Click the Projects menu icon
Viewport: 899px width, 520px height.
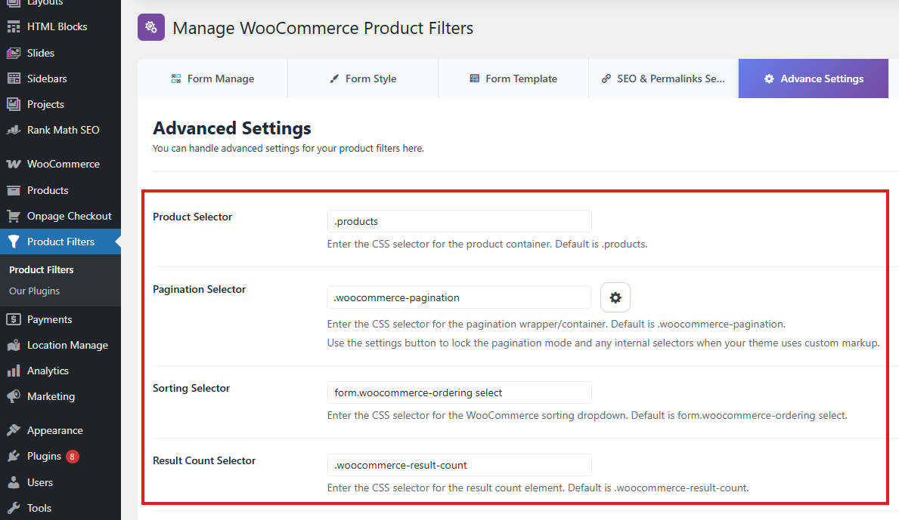point(13,104)
